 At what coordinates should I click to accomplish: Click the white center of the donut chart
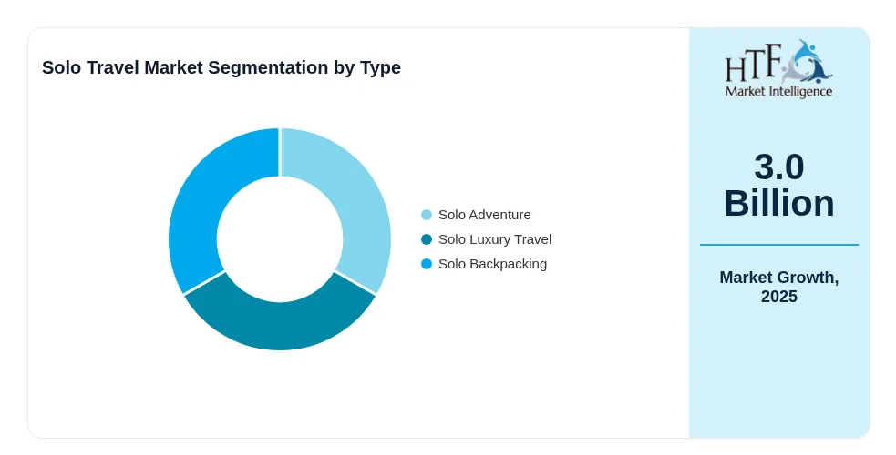280,239
